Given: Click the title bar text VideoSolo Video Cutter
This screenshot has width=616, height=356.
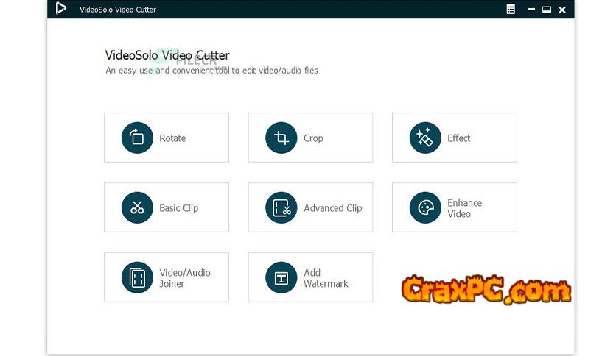Looking at the screenshot, I should (x=118, y=10).
